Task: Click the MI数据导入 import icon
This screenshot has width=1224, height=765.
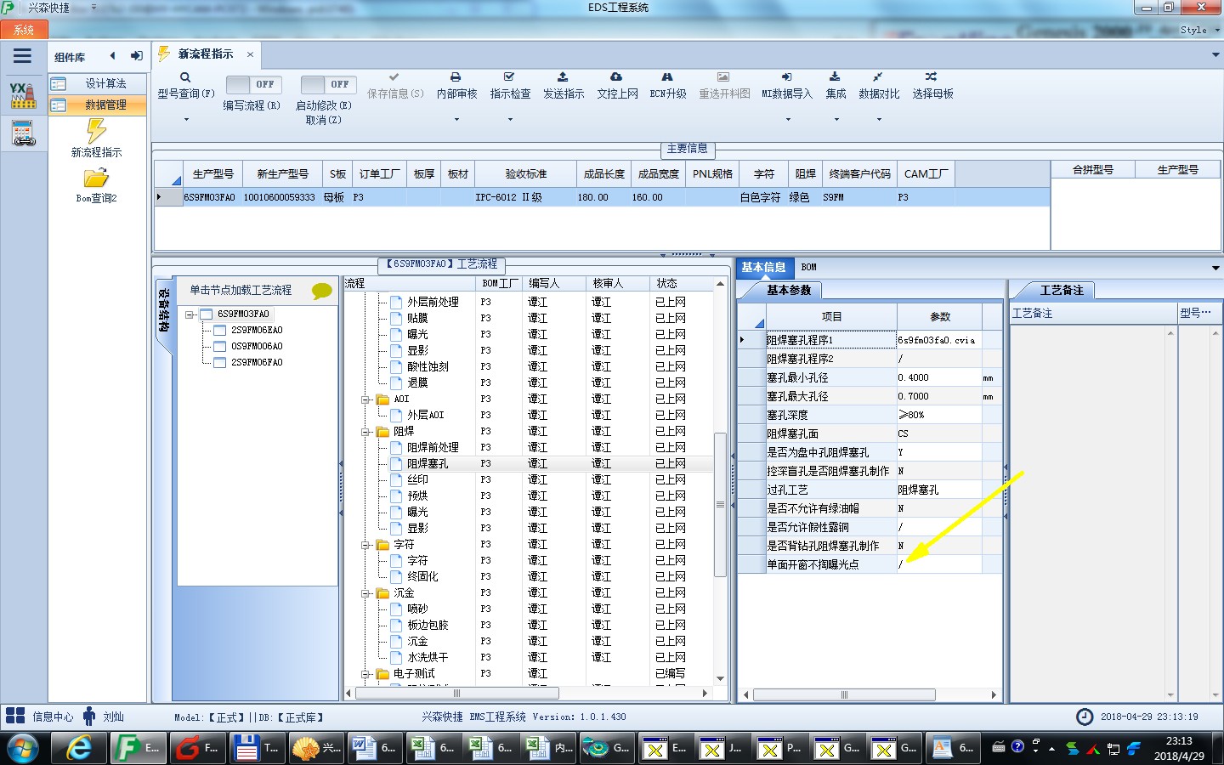Action: (786, 77)
